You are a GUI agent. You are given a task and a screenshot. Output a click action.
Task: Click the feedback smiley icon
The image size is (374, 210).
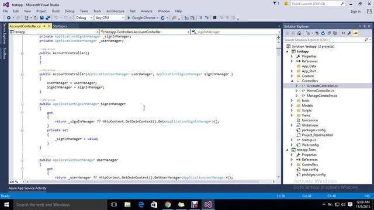286,3
